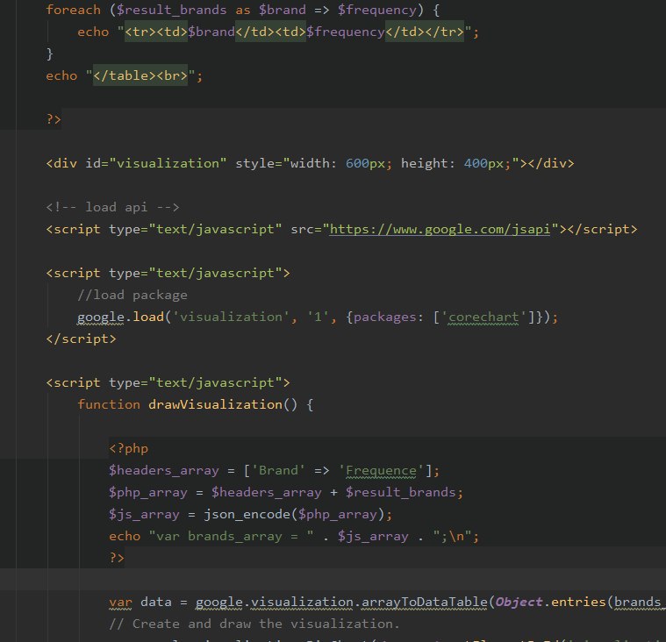This screenshot has width=666, height=642.
Task: Click the //load package comment
Action: click(132, 295)
